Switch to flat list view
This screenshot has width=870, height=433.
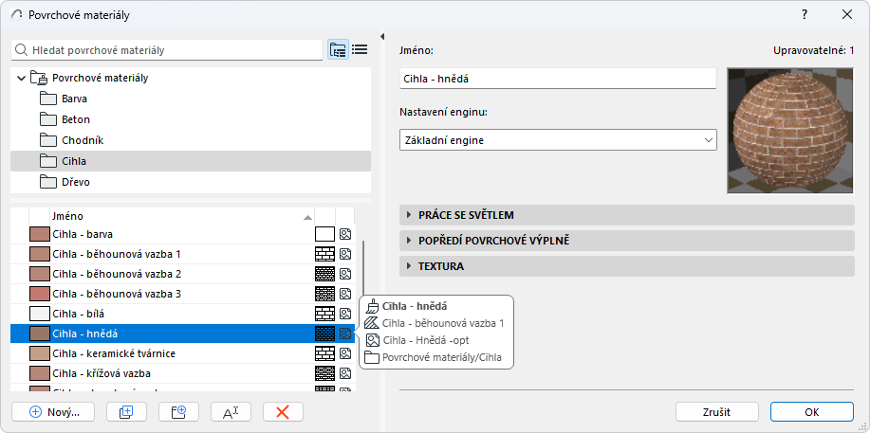[x=360, y=50]
